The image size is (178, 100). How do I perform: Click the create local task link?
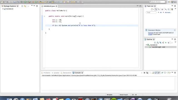click(x=150, y=34)
